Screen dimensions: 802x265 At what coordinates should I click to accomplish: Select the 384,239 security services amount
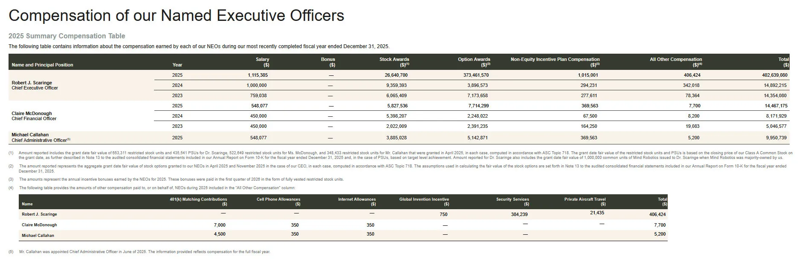tap(519, 214)
